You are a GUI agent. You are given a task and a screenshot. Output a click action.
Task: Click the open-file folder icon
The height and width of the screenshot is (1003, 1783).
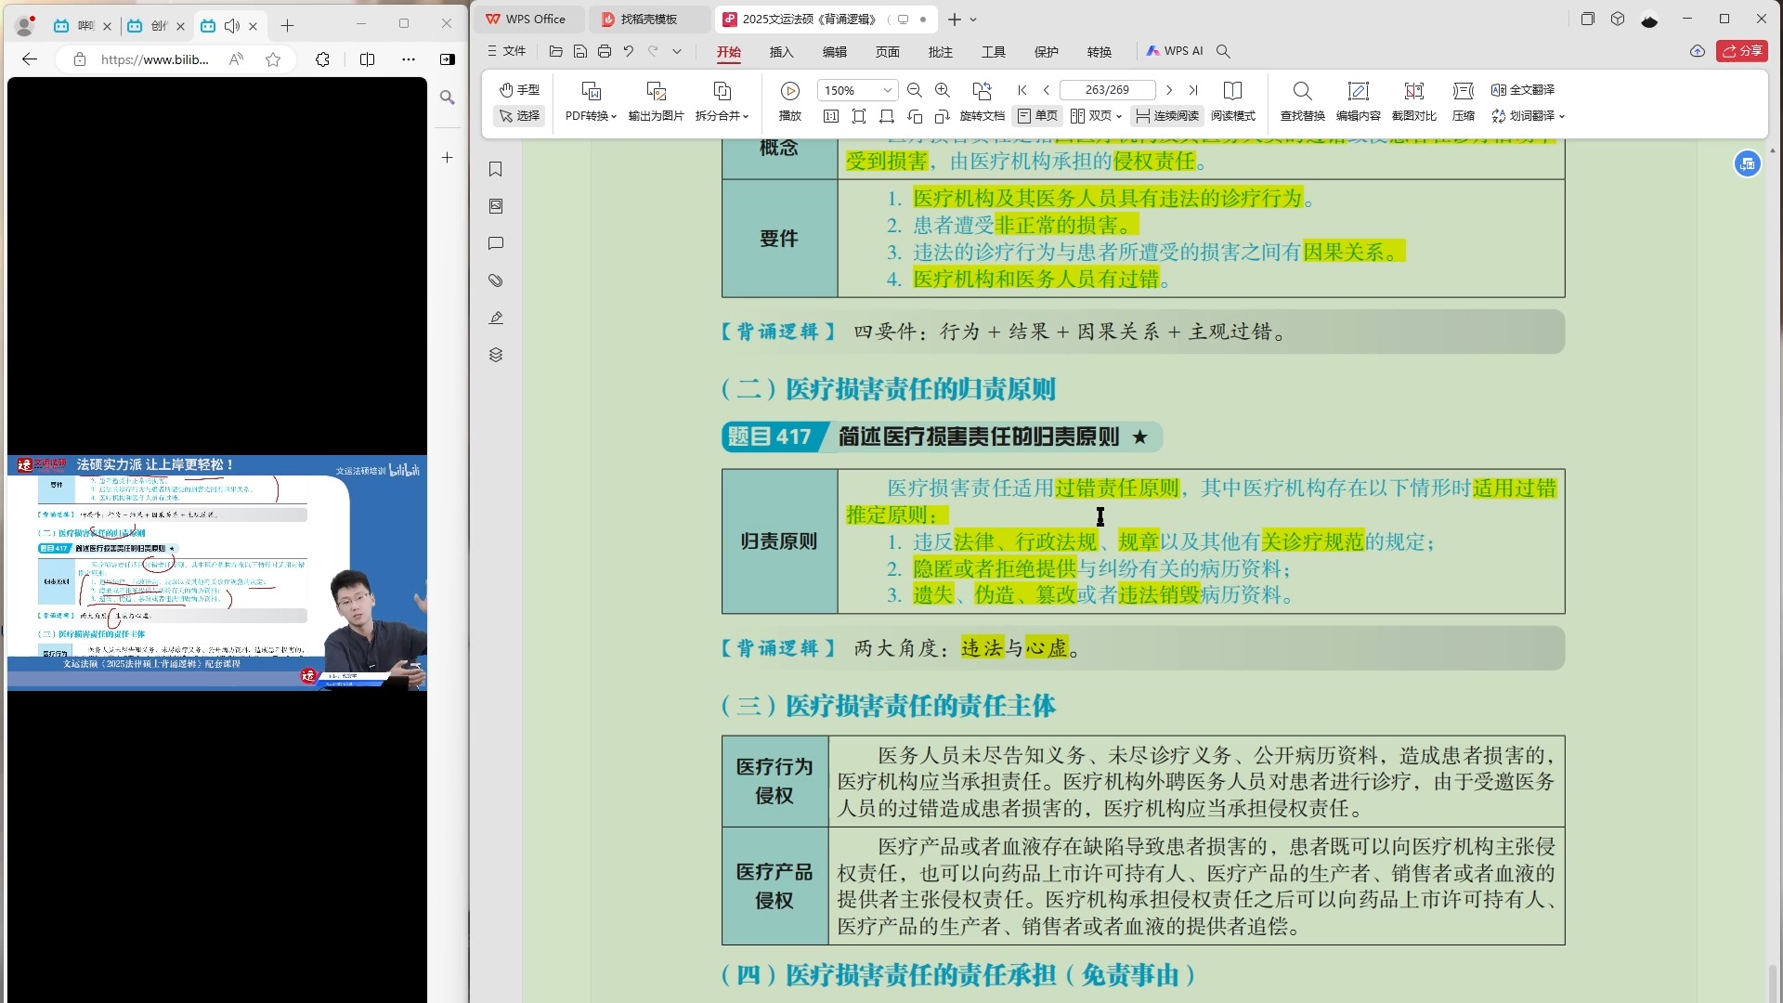tap(556, 51)
